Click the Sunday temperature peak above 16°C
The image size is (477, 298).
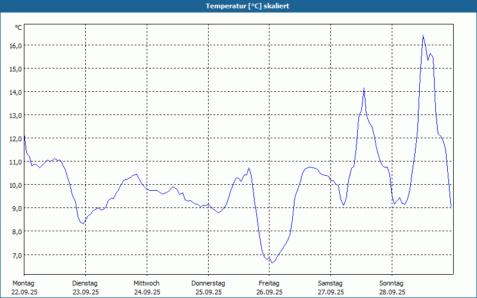(x=423, y=36)
